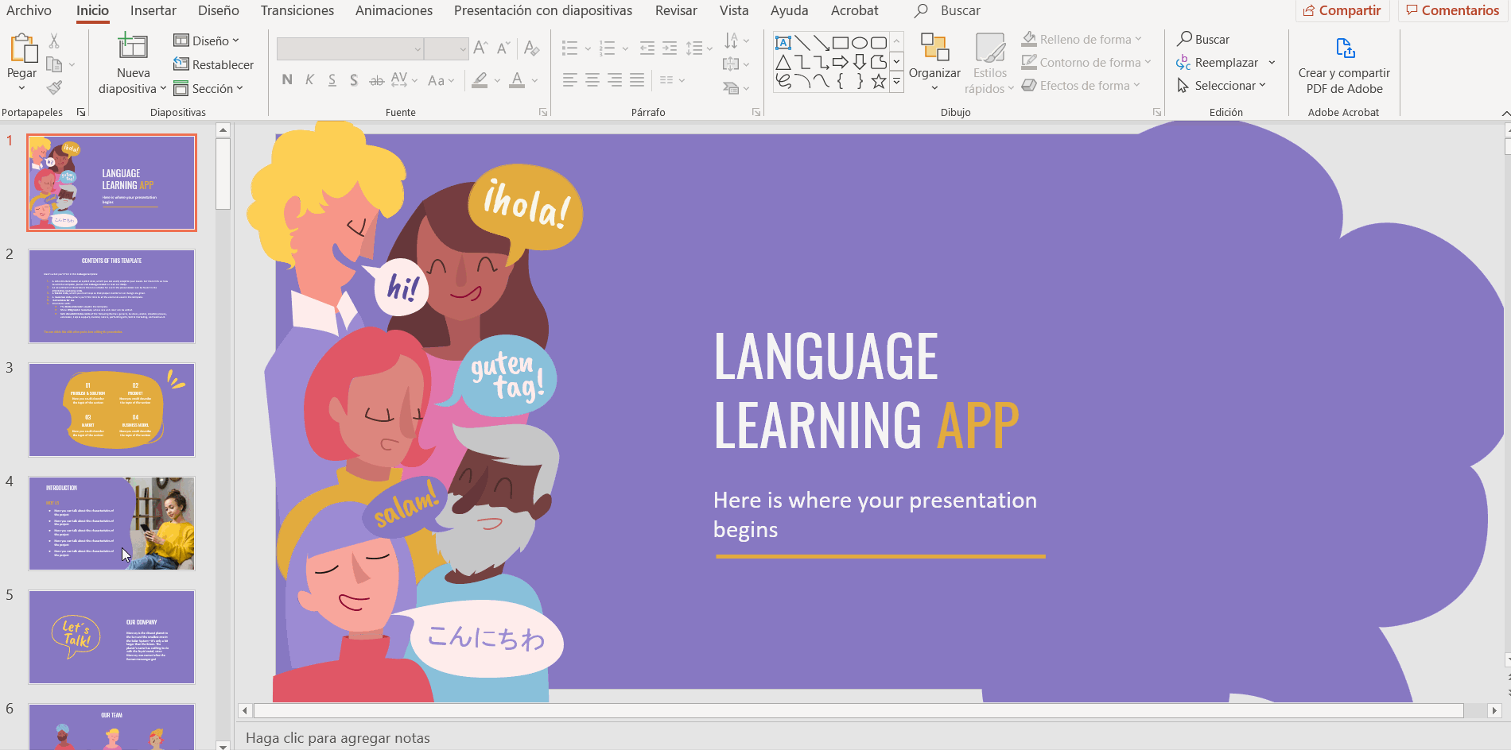Click Crear y compartir PDF de Adobe icon
The width and height of the screenshot is (1511, 750).
1345,48
